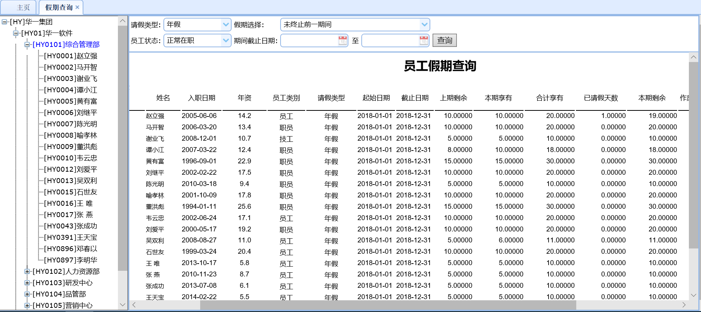The image size is (701, 312).
Task: Select employee [HY0003]谢业飞 in tree
Action: point(71,79)
